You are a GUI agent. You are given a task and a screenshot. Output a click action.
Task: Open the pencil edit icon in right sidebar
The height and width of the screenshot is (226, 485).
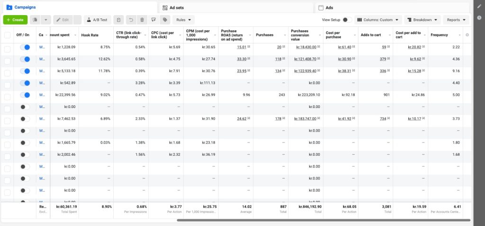pyautogui.click(x=479, y=6)
